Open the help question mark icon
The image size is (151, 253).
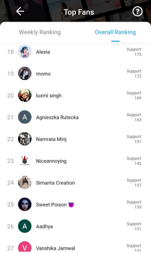click(x=137, y=11)
